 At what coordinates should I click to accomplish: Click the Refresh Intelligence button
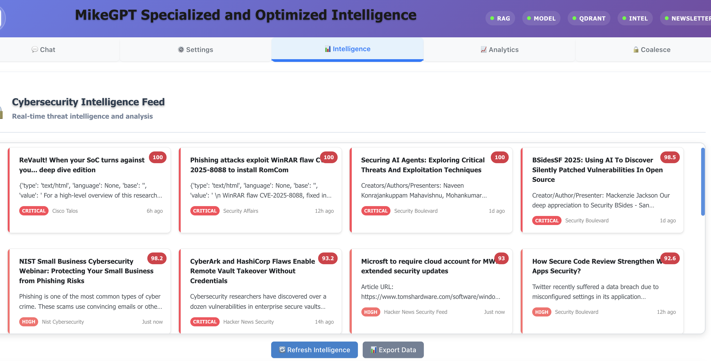(314, 350)
